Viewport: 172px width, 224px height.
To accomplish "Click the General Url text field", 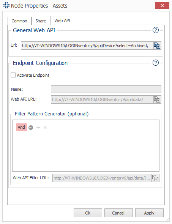I will [x=87, y=46].
